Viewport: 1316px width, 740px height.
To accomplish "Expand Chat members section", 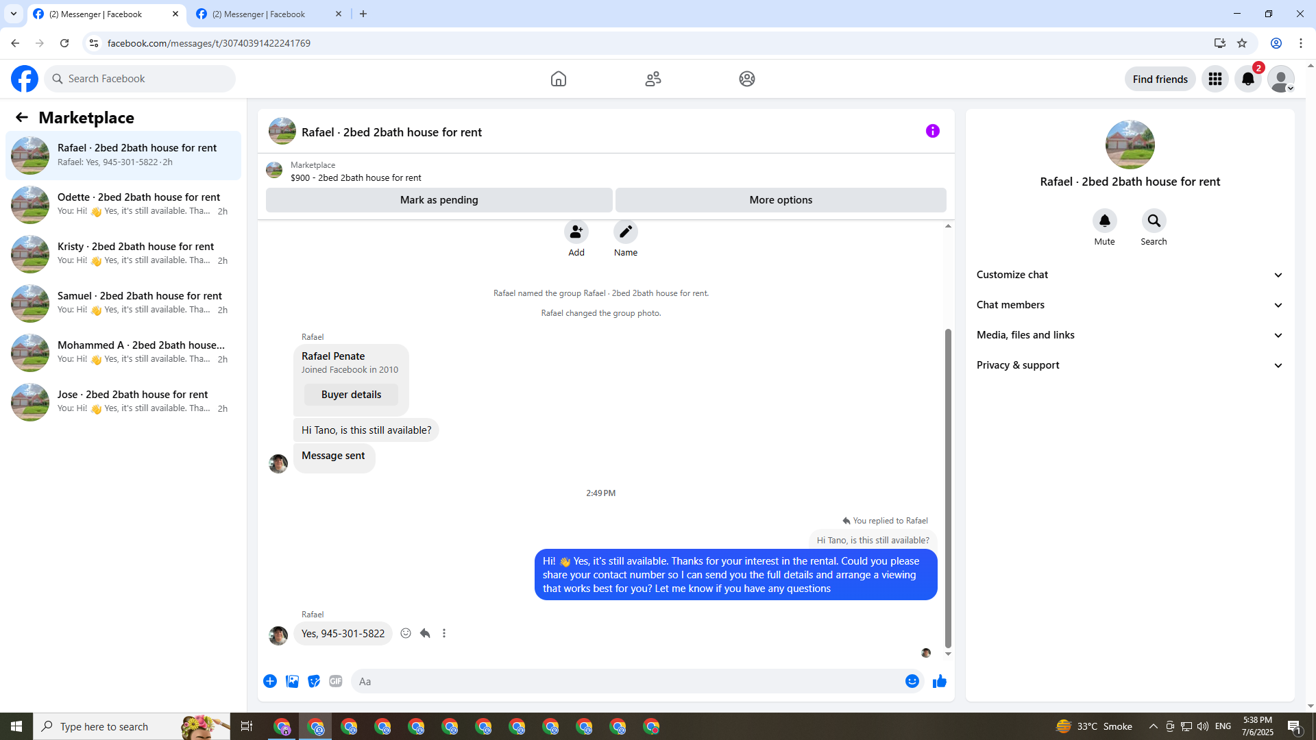I will [1130, 306].
